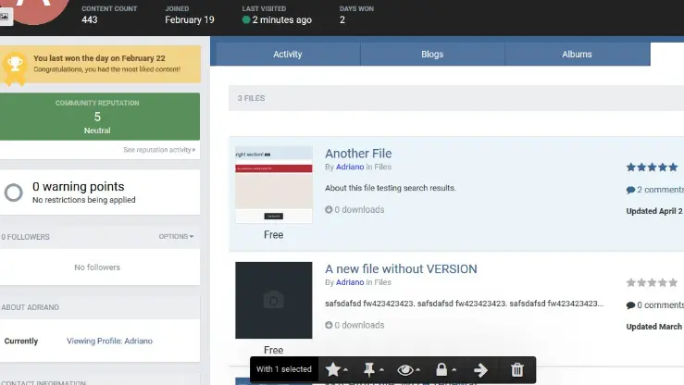Toggle visibility with the eye icon
Image resolution: width=684 pixels, height=385 pixels.
[408, 369]
